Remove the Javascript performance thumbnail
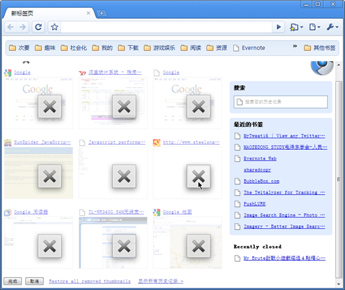The height and width of the screenshot is (290, 345). (124, 176)
